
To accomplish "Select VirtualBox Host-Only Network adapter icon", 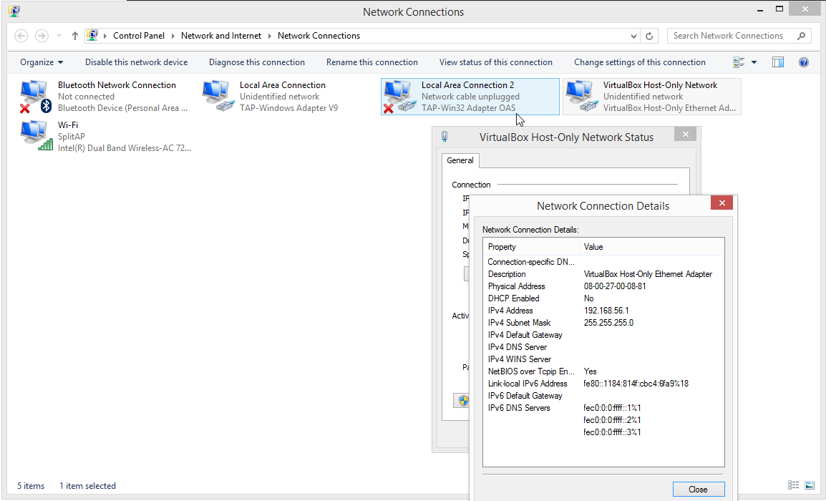I will click(x=582, y=97).
